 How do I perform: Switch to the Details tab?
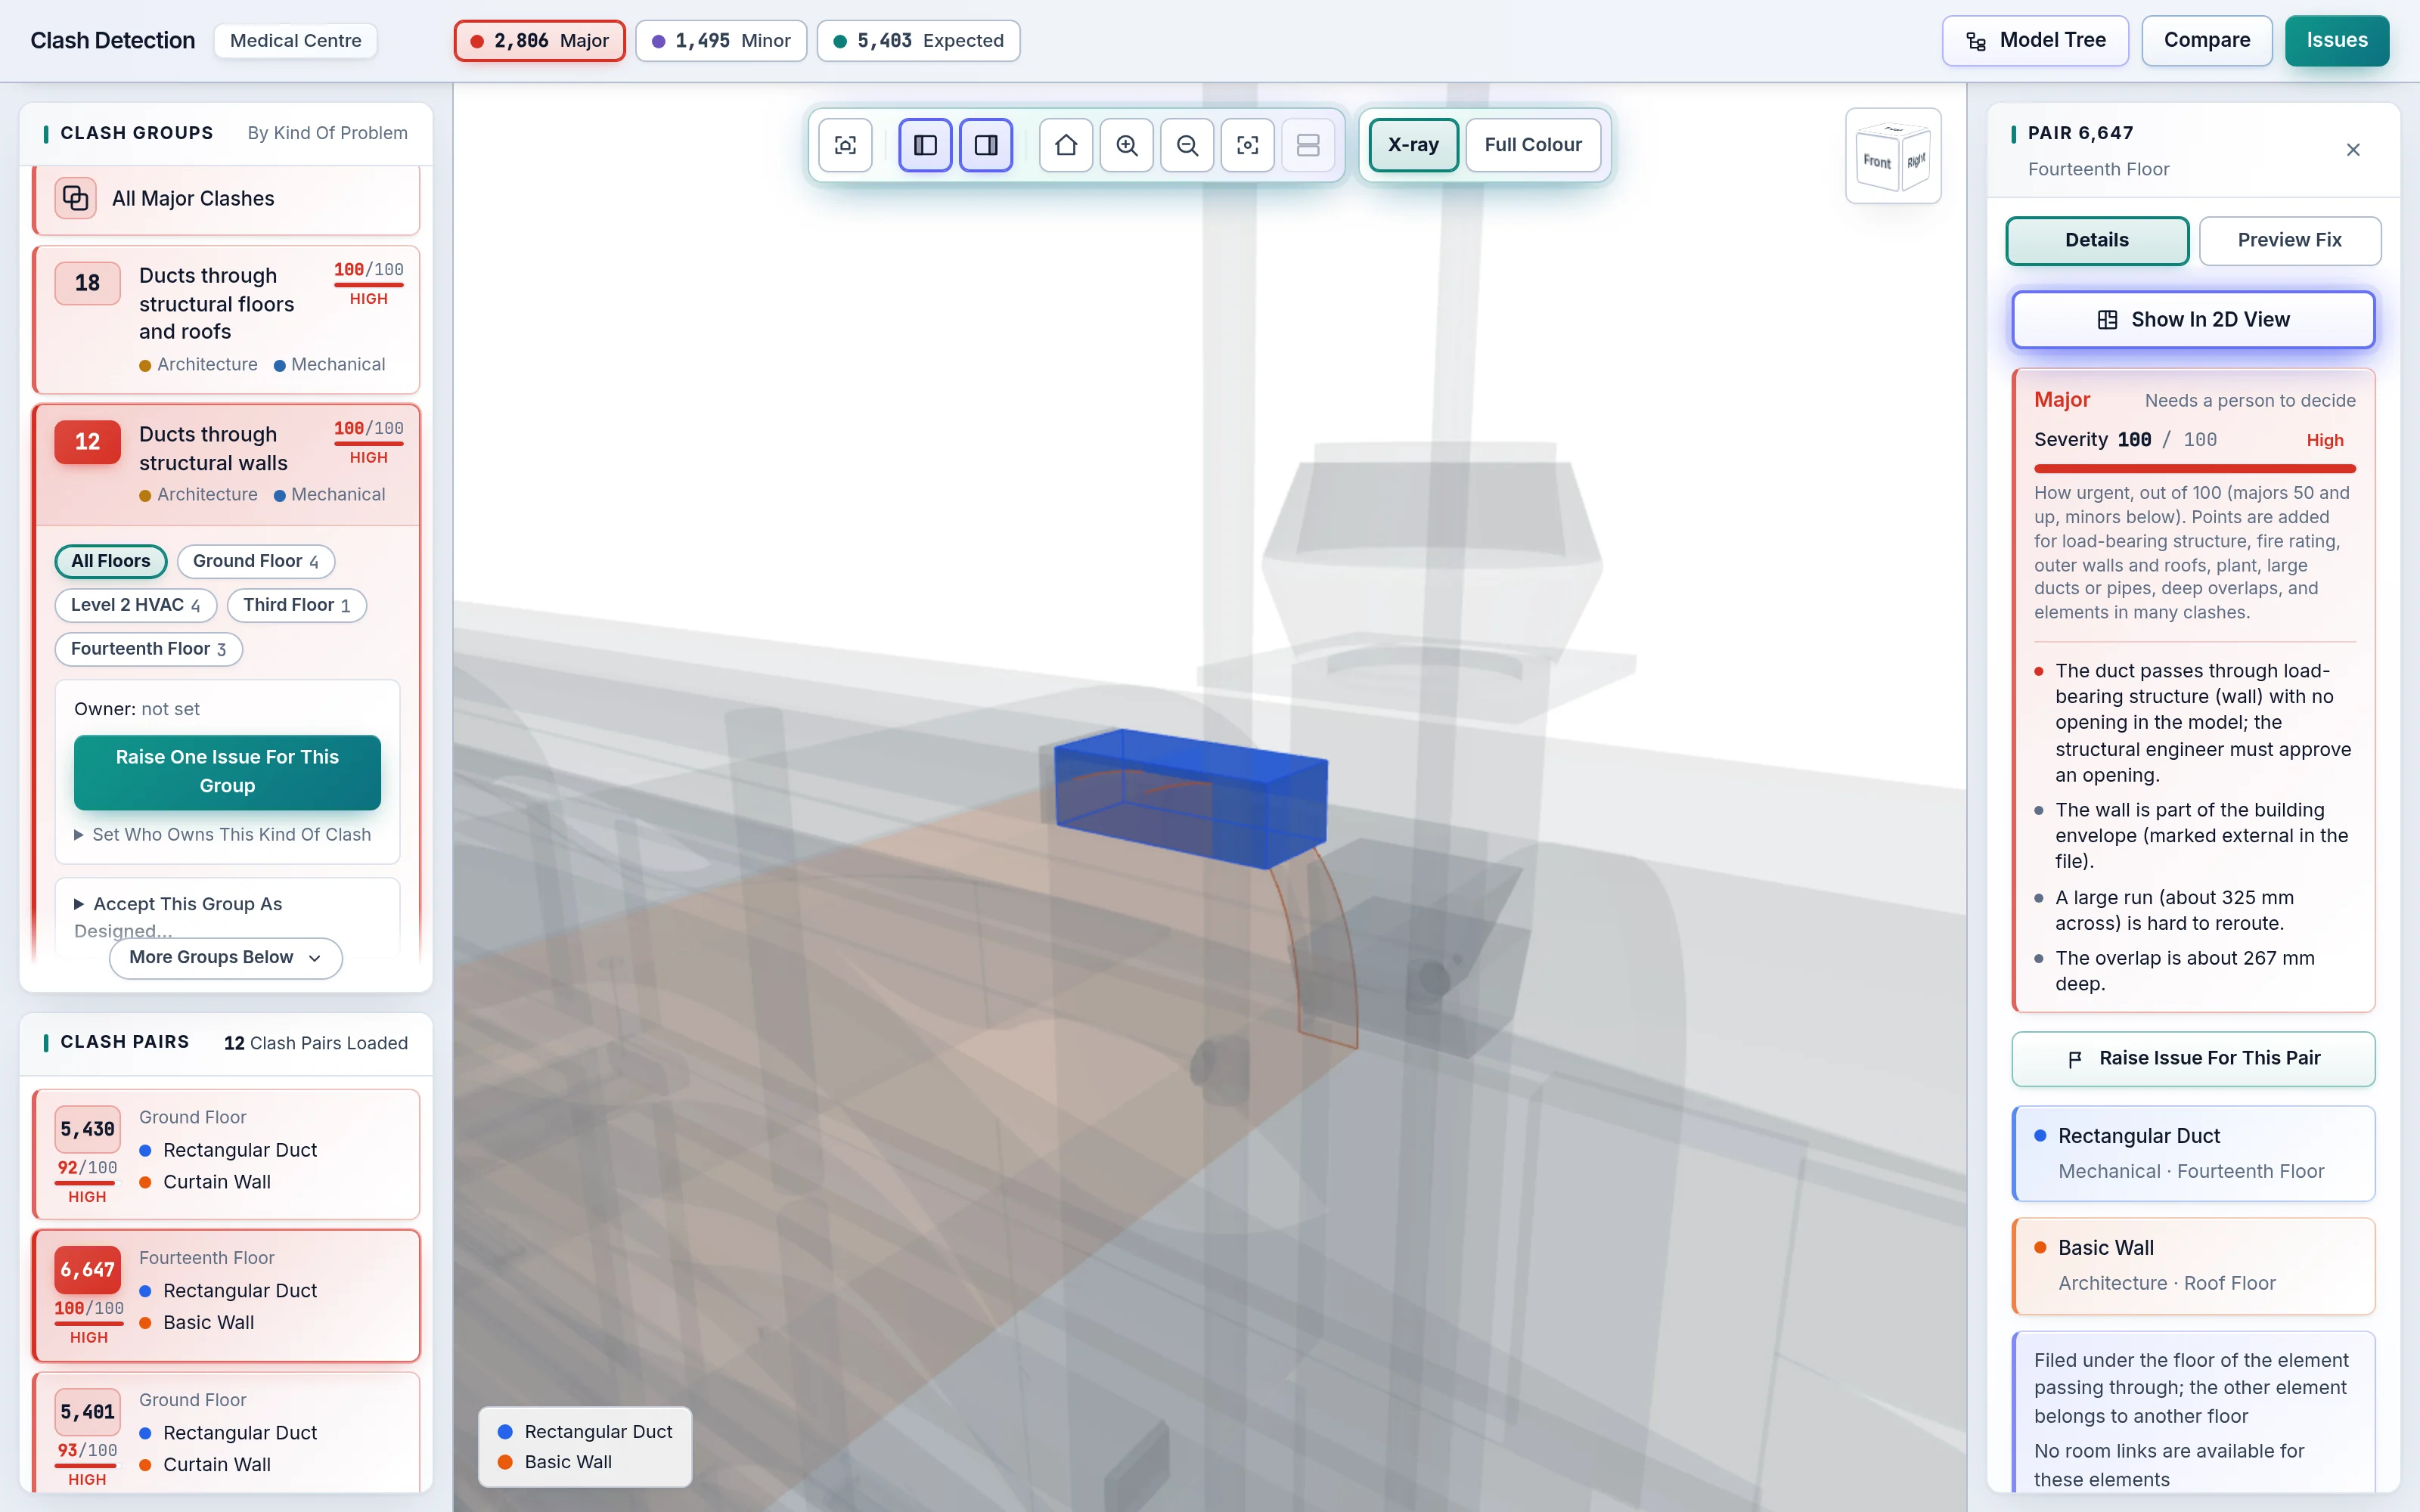coord(2097,241)
